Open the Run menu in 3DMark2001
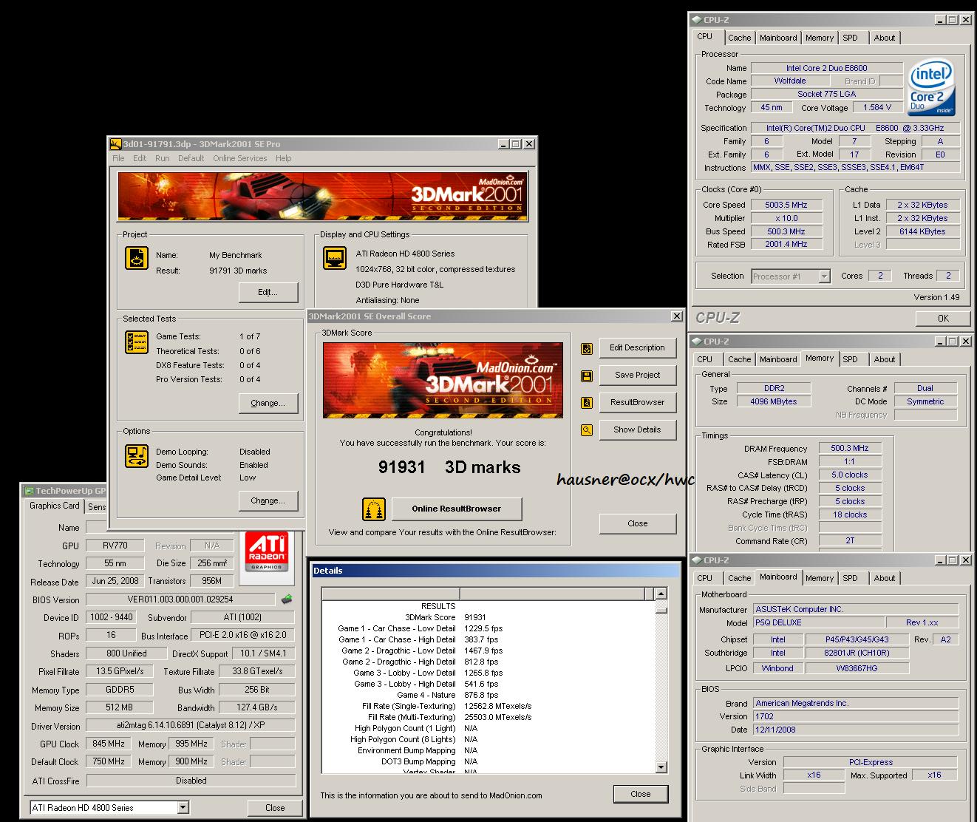The width and height of the screenshot is (977, 822). click(x=162, y=158)
